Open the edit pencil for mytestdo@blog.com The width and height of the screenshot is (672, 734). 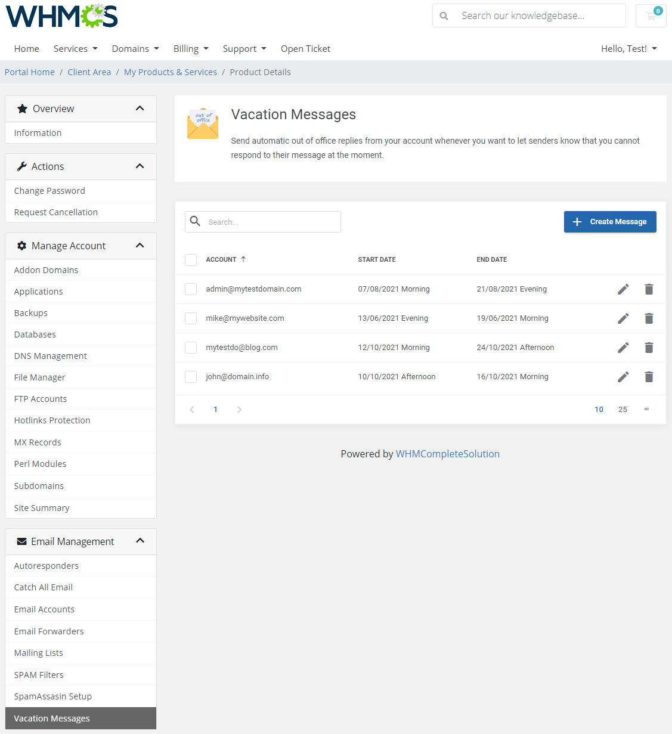click(623, 348)
